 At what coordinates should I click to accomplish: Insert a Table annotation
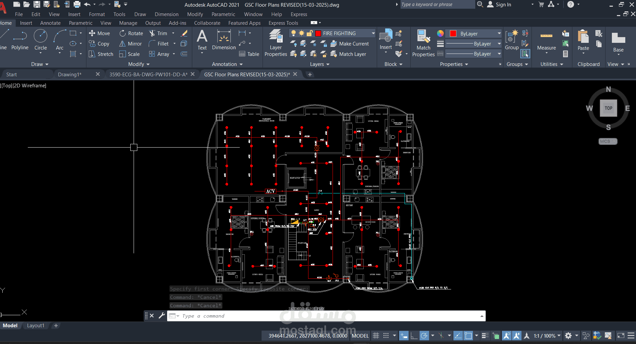249,54
